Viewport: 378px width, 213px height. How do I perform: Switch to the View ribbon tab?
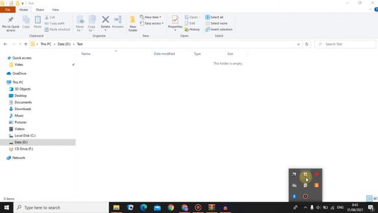point(55,9)
